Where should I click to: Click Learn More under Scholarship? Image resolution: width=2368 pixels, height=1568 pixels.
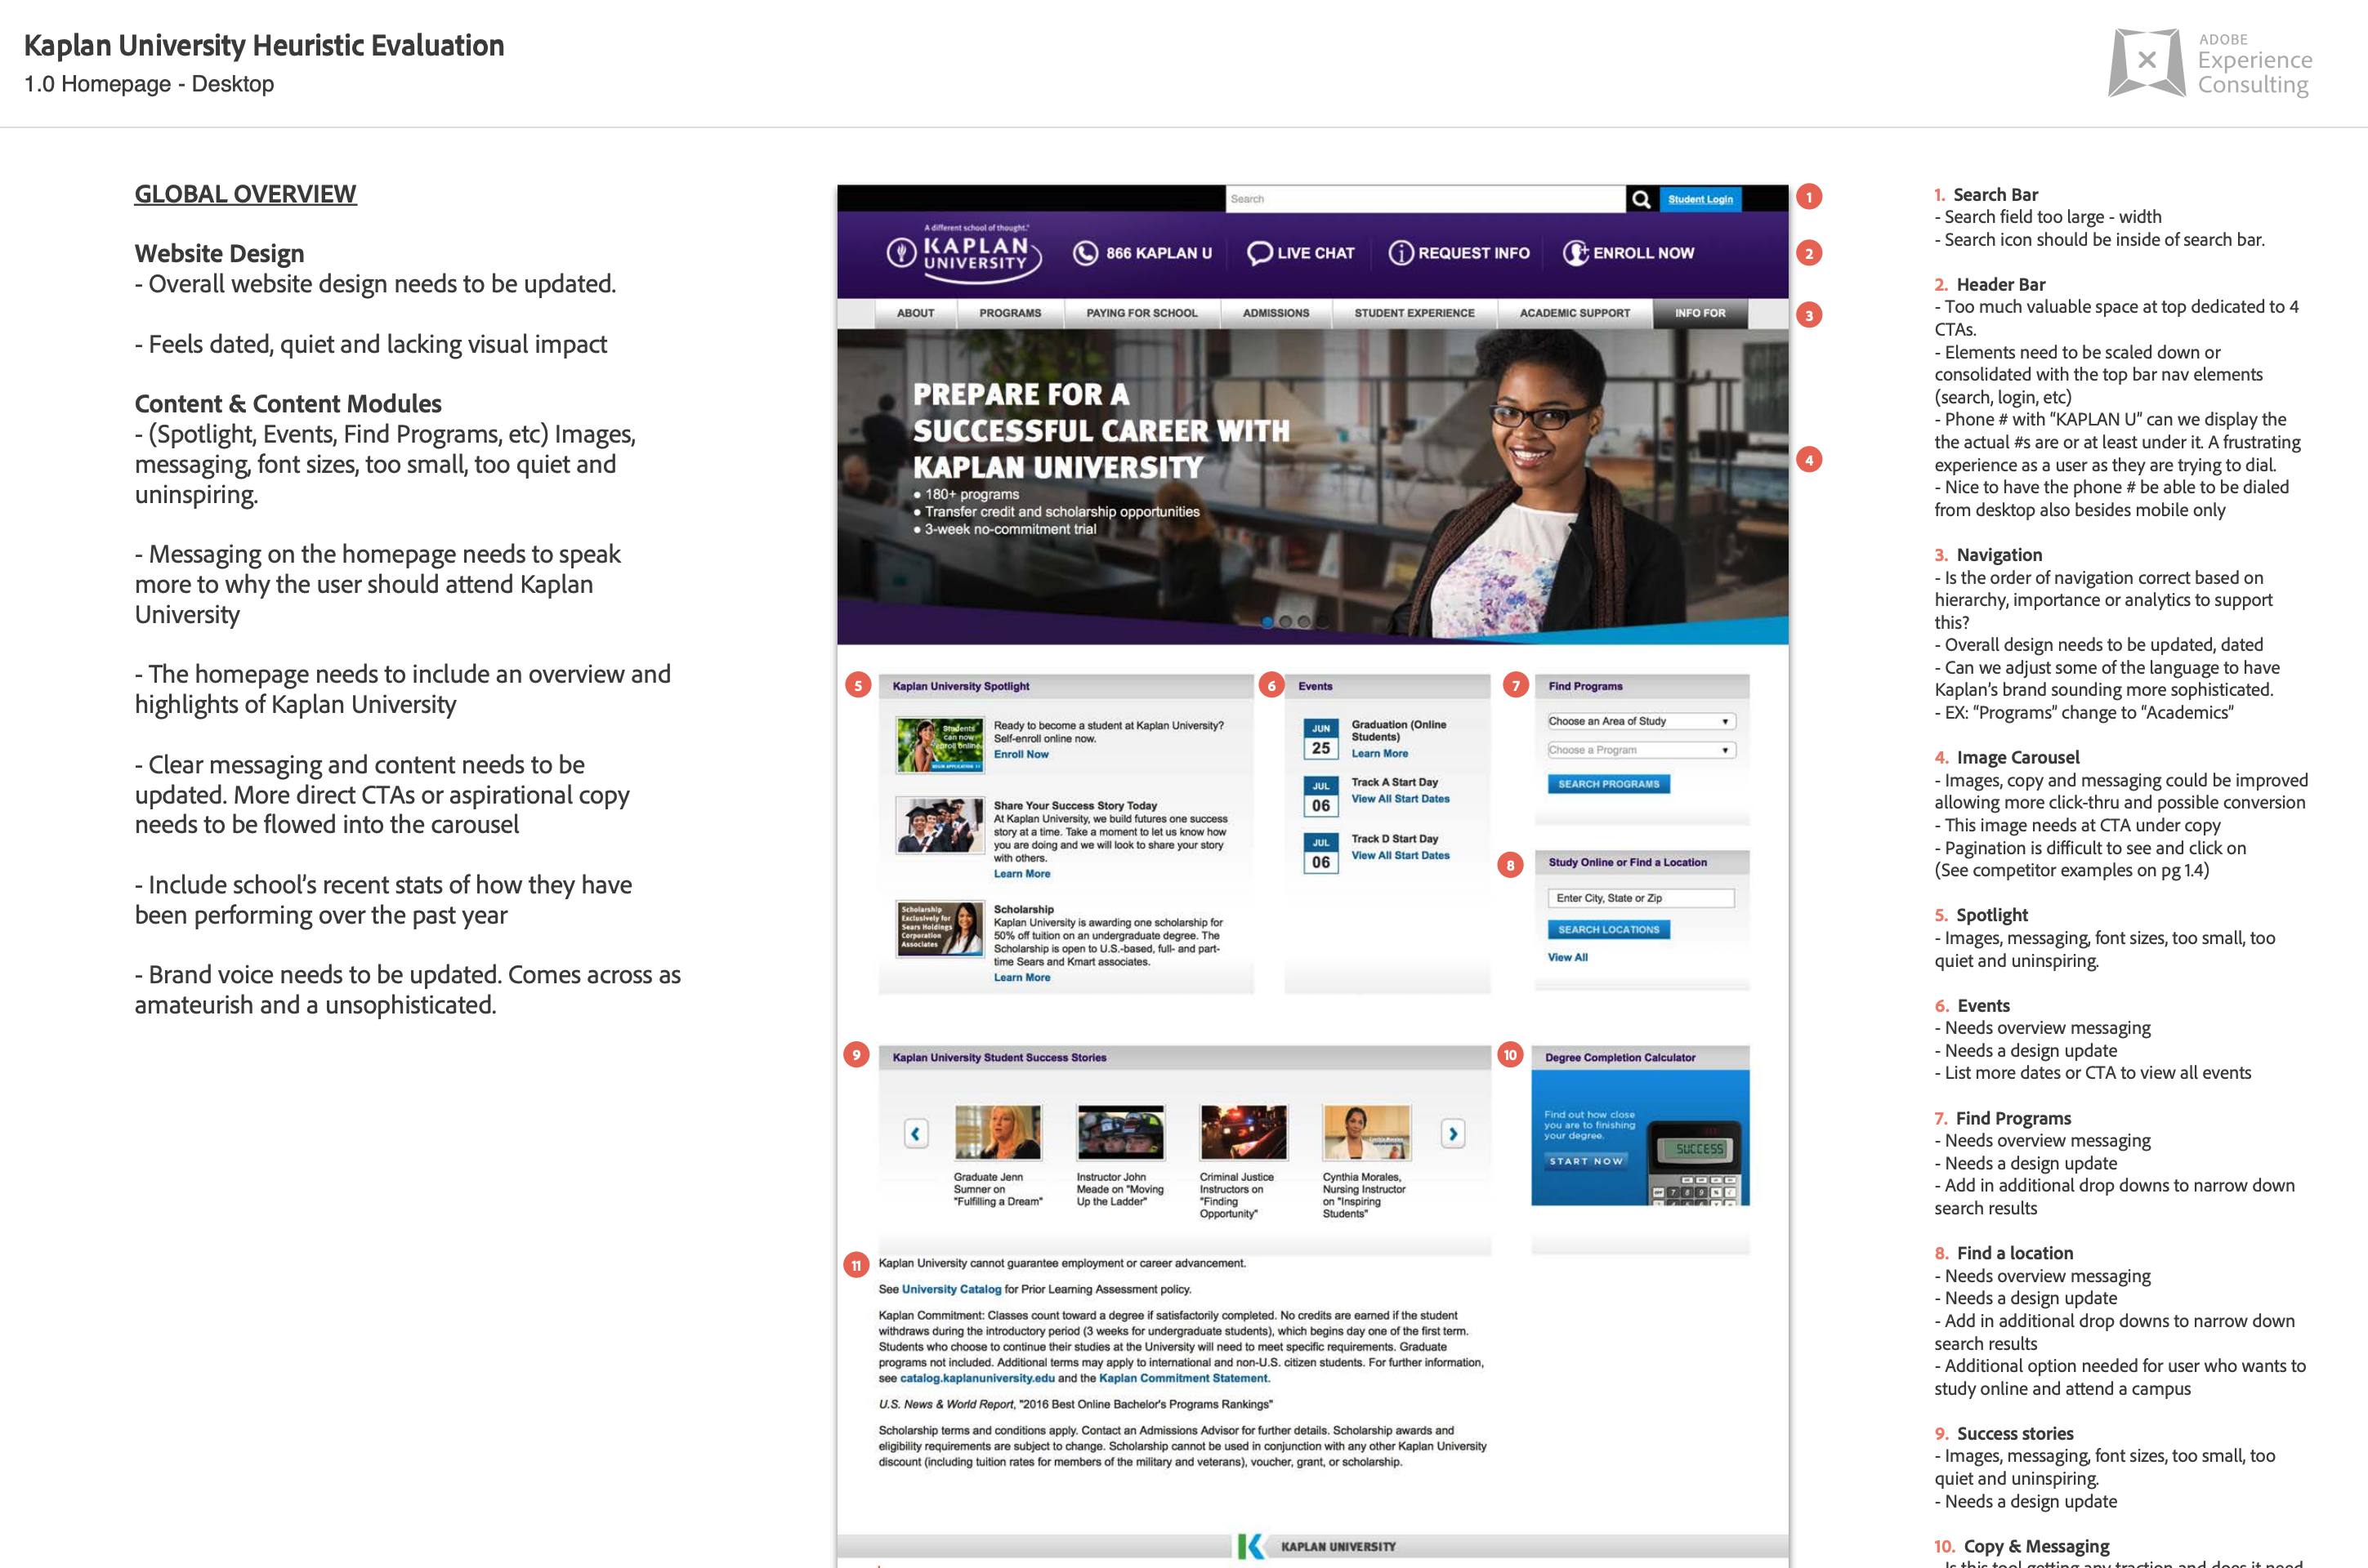pos(1021,978)
